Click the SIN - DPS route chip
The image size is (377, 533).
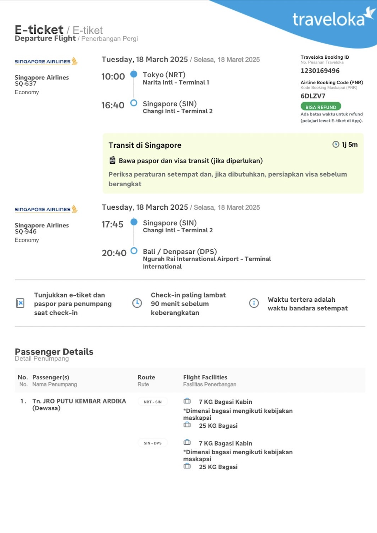153,443
